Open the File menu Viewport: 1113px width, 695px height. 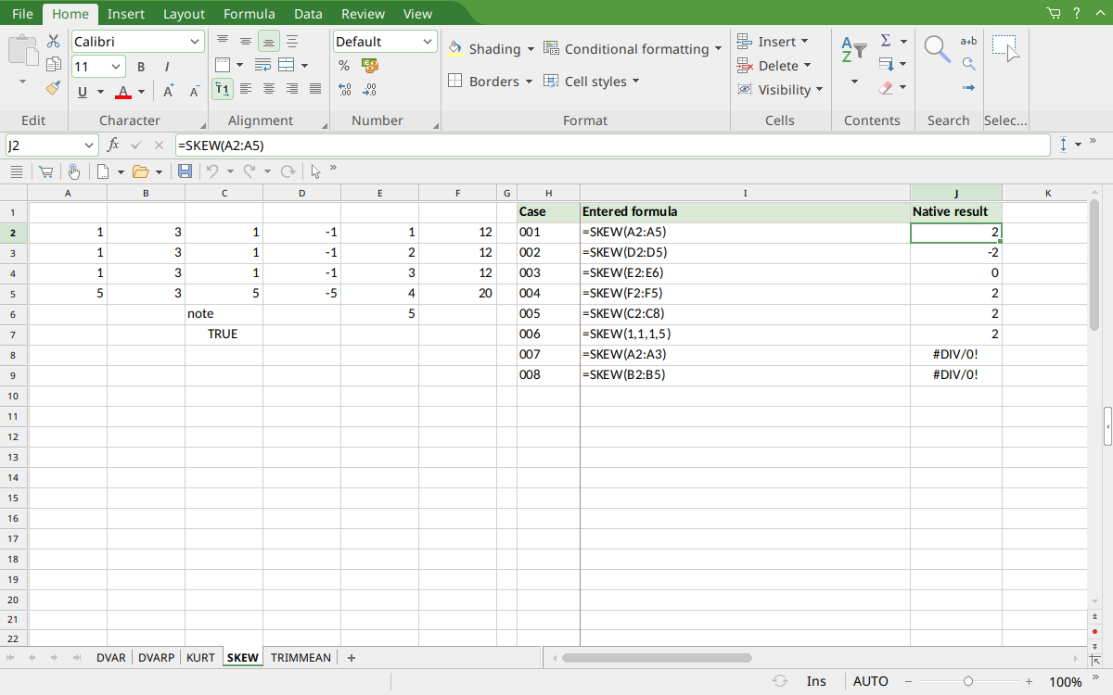tap(22, 14)
